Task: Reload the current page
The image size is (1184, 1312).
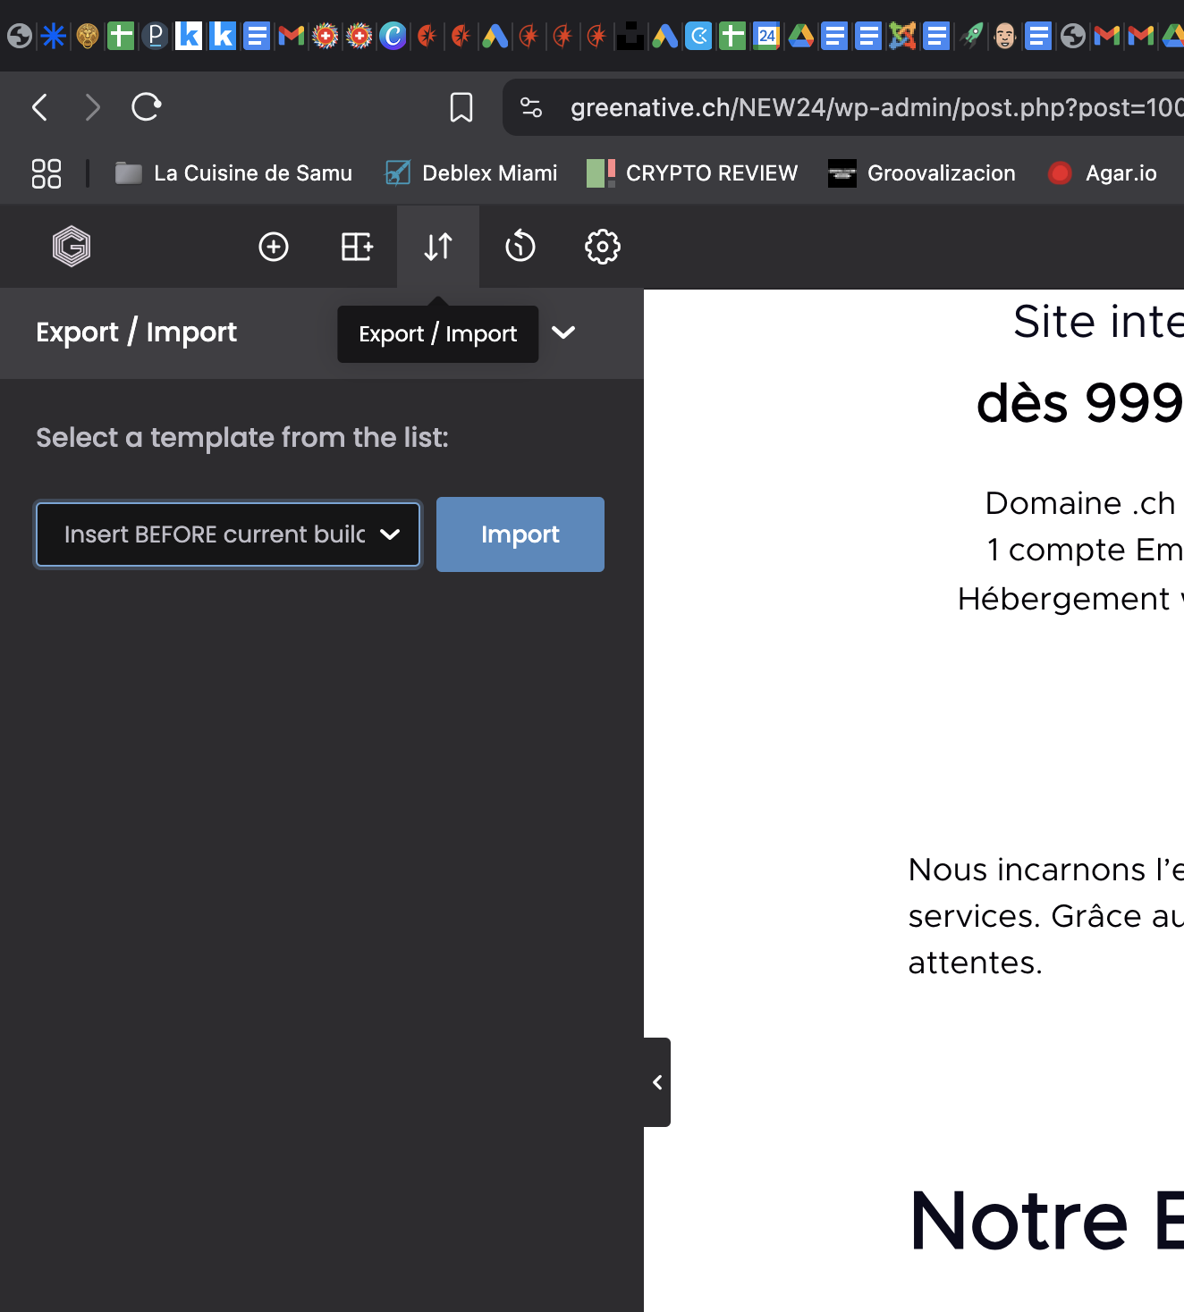Action: click(146, 107)
